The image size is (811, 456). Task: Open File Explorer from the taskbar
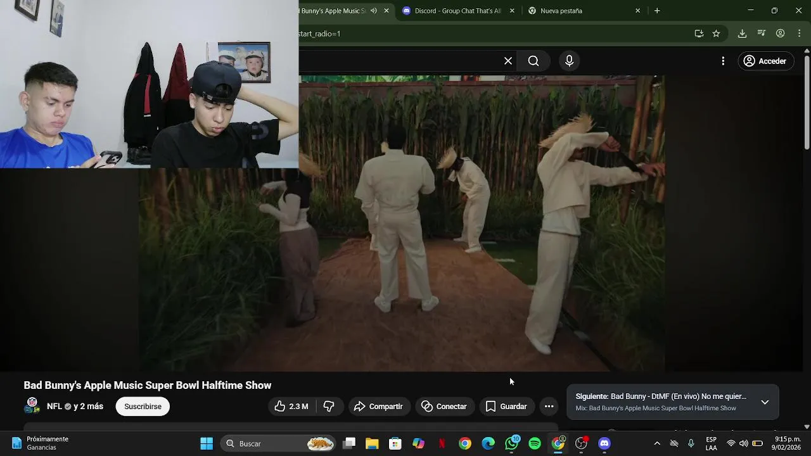coord(372,443)
